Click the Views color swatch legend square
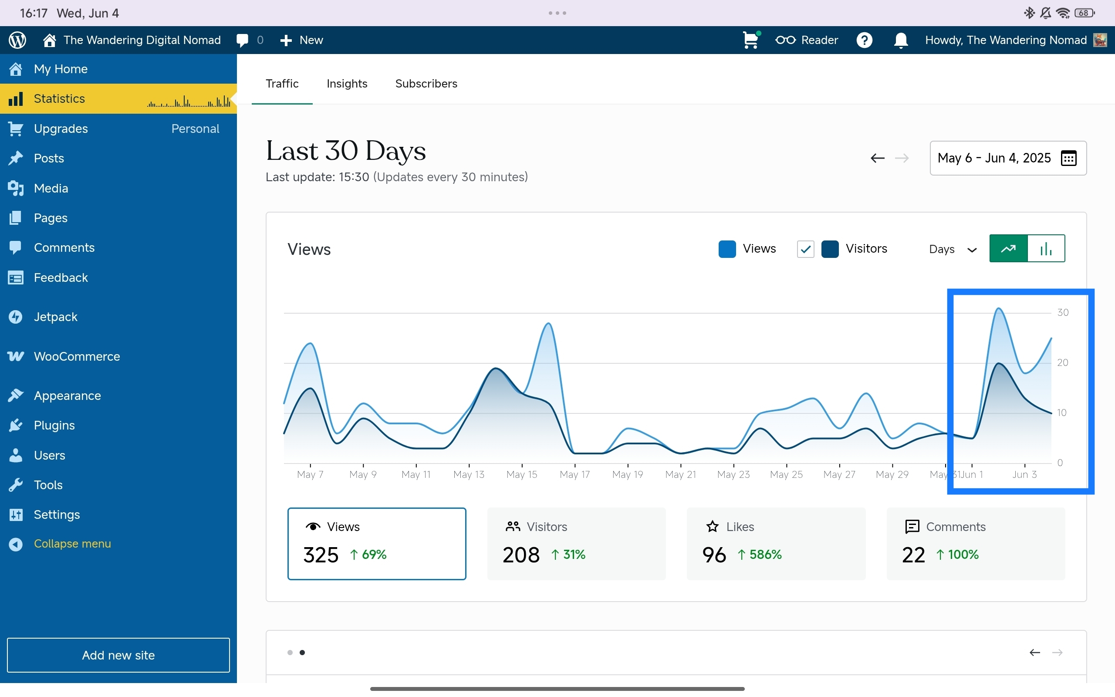 (x=726, y=248)
